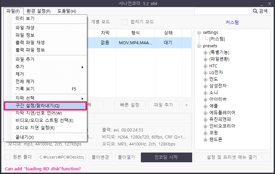Choose 비디오/오디오 스트림 선택(E) entry
Image resolution: width=275 pixels, height=174 pixels.
(x=45, y=120)
